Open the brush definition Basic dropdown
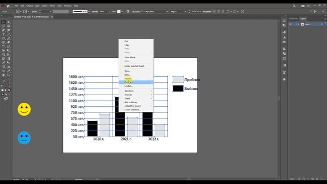Image resolution: width=327 pixels, height=184 pixels. pos(89,12)
